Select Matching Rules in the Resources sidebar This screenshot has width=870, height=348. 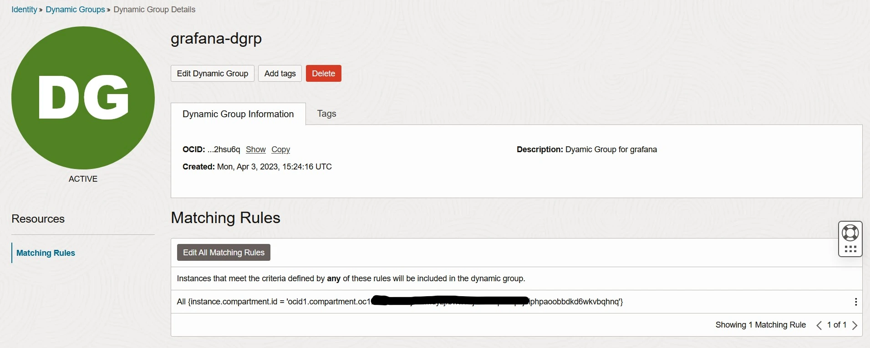[46, 253]
